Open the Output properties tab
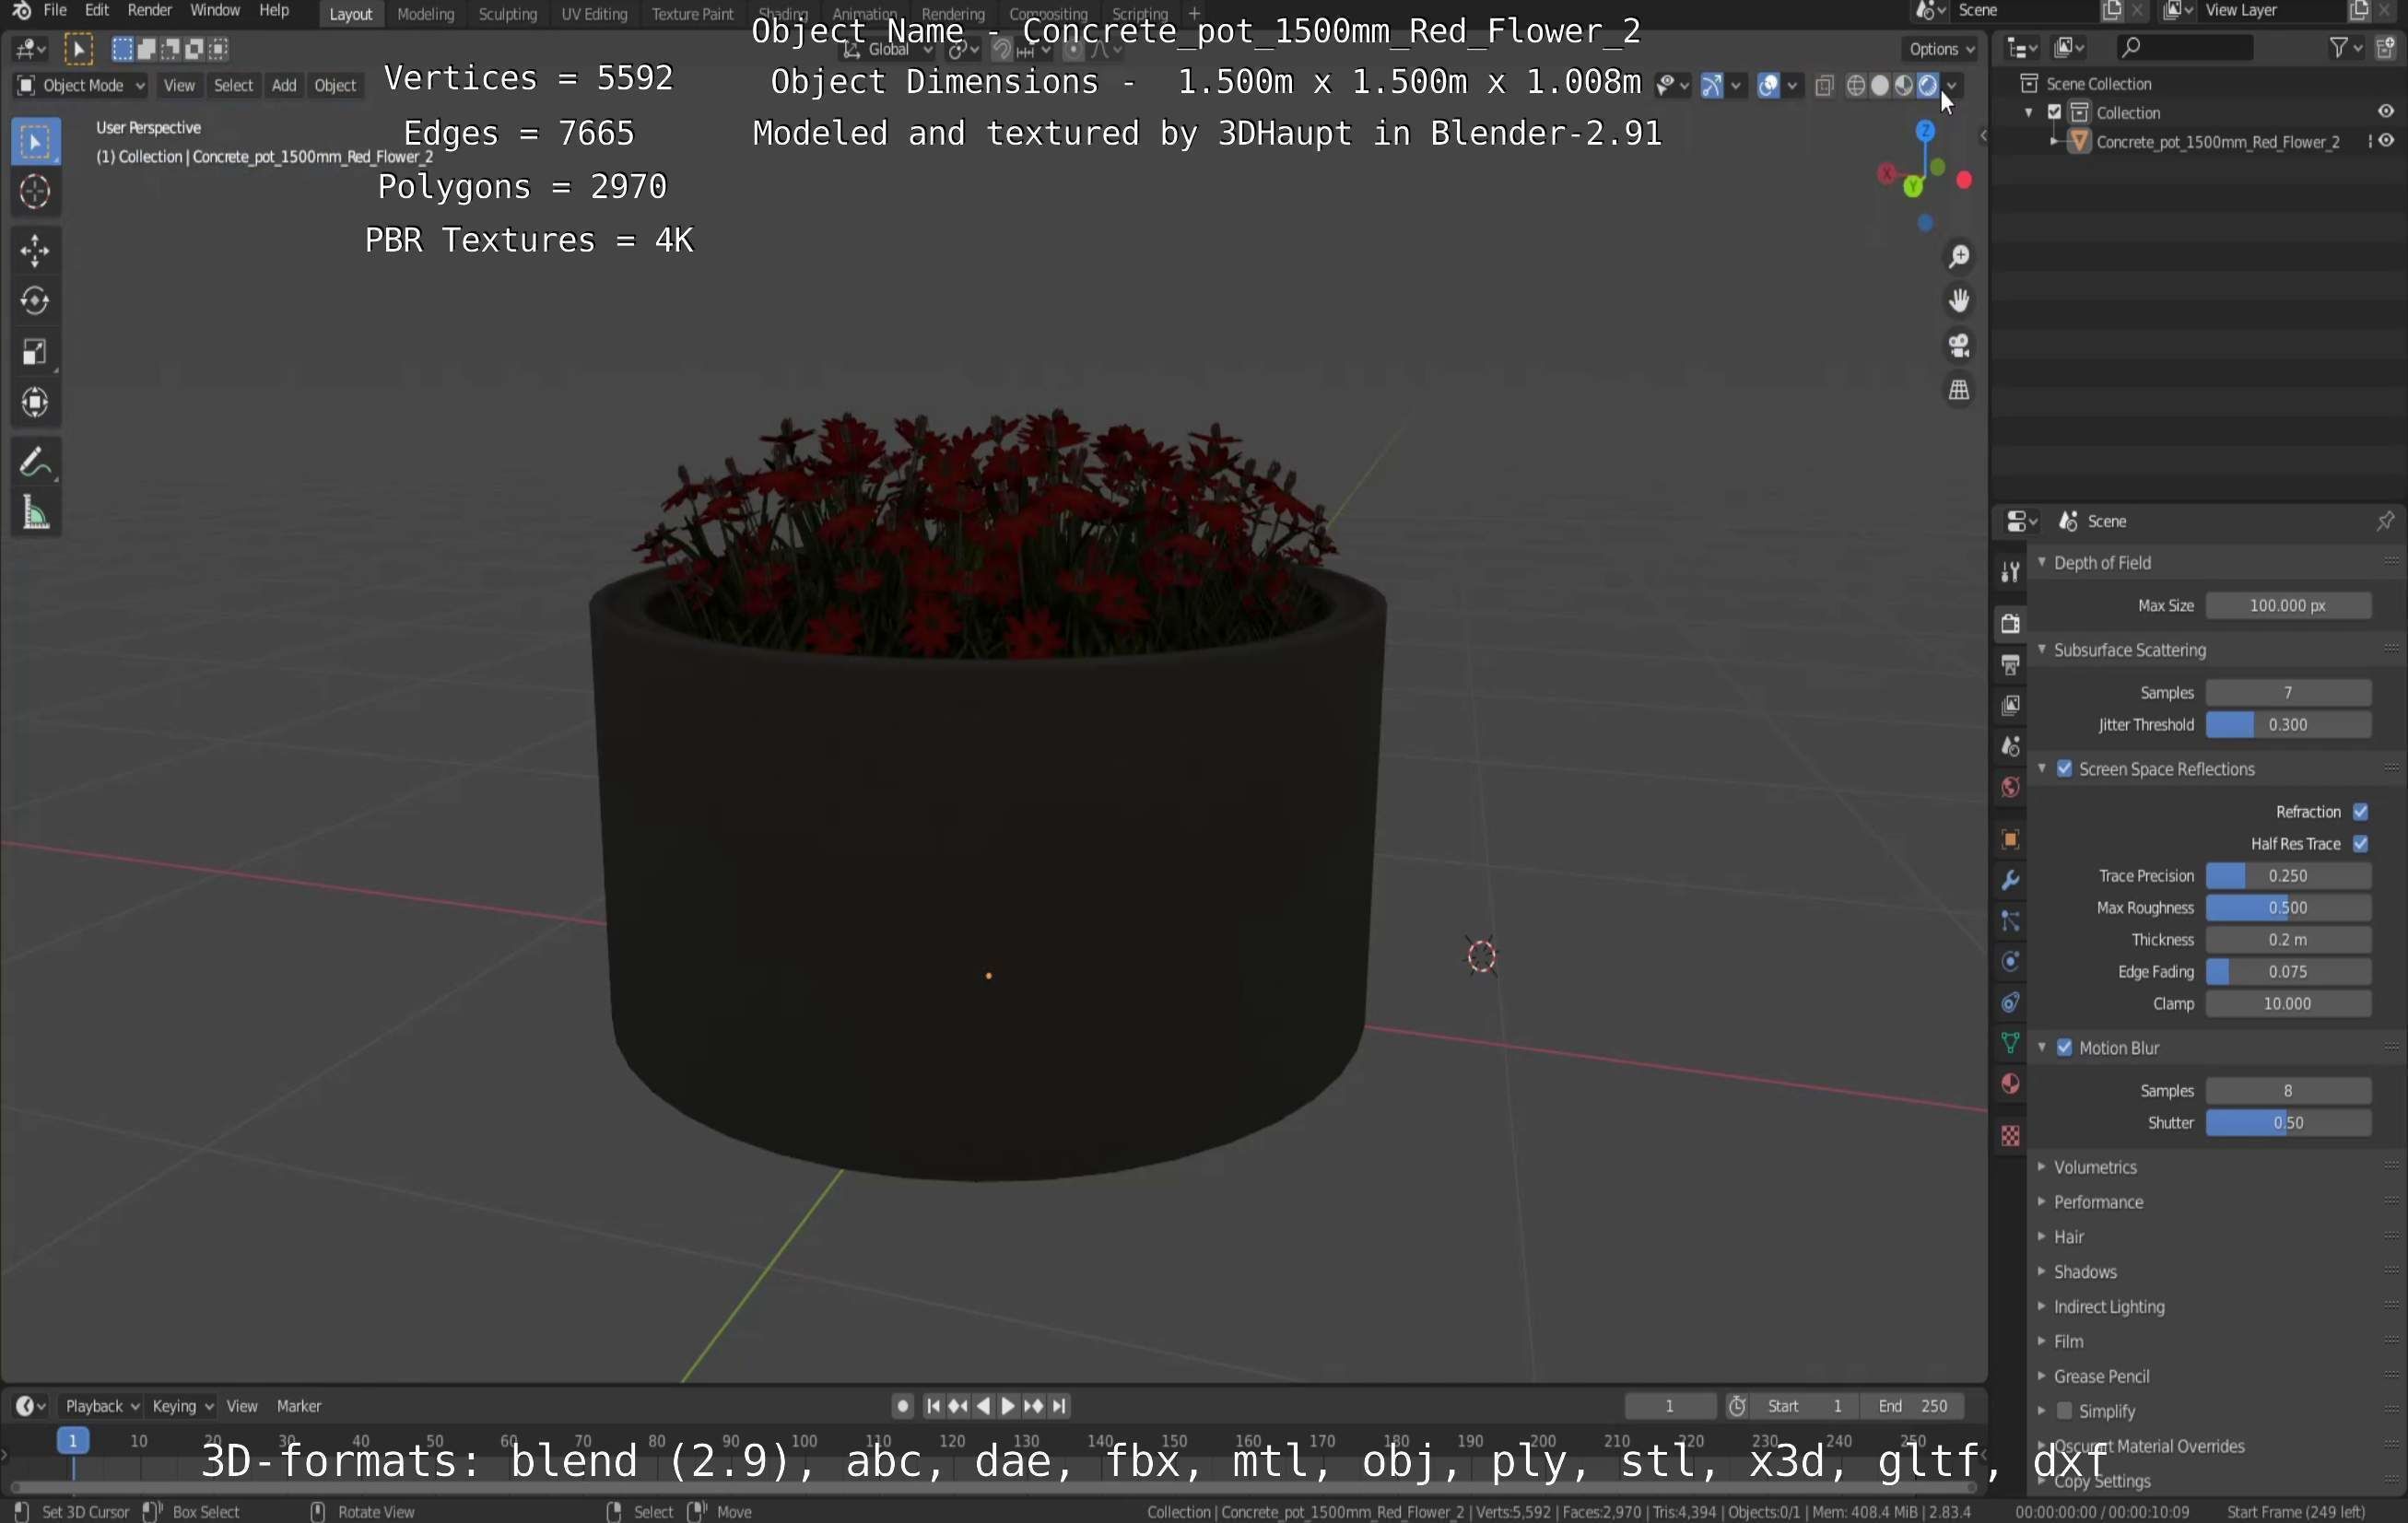2408x1523 pixels. coord(2010,665)
